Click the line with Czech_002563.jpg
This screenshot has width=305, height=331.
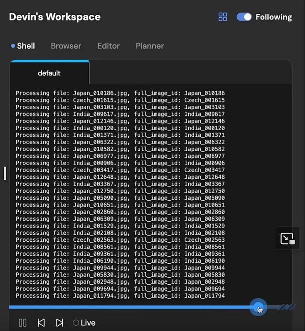120,240
